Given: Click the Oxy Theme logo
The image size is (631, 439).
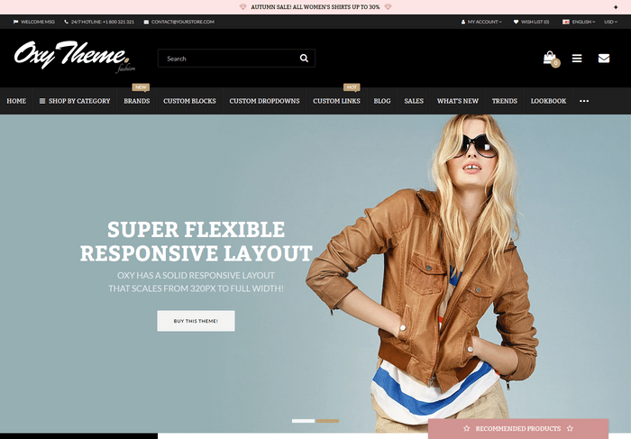Looking at the screenshot, I should coord(73,57).
